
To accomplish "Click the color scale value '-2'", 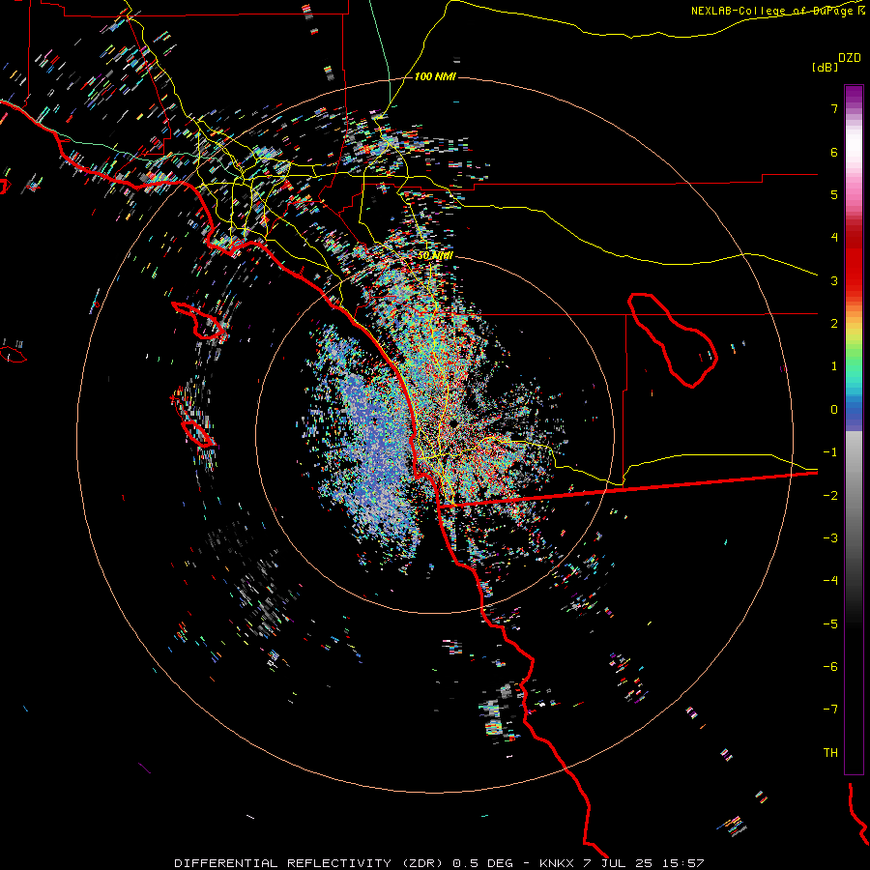I will point(830,496).
